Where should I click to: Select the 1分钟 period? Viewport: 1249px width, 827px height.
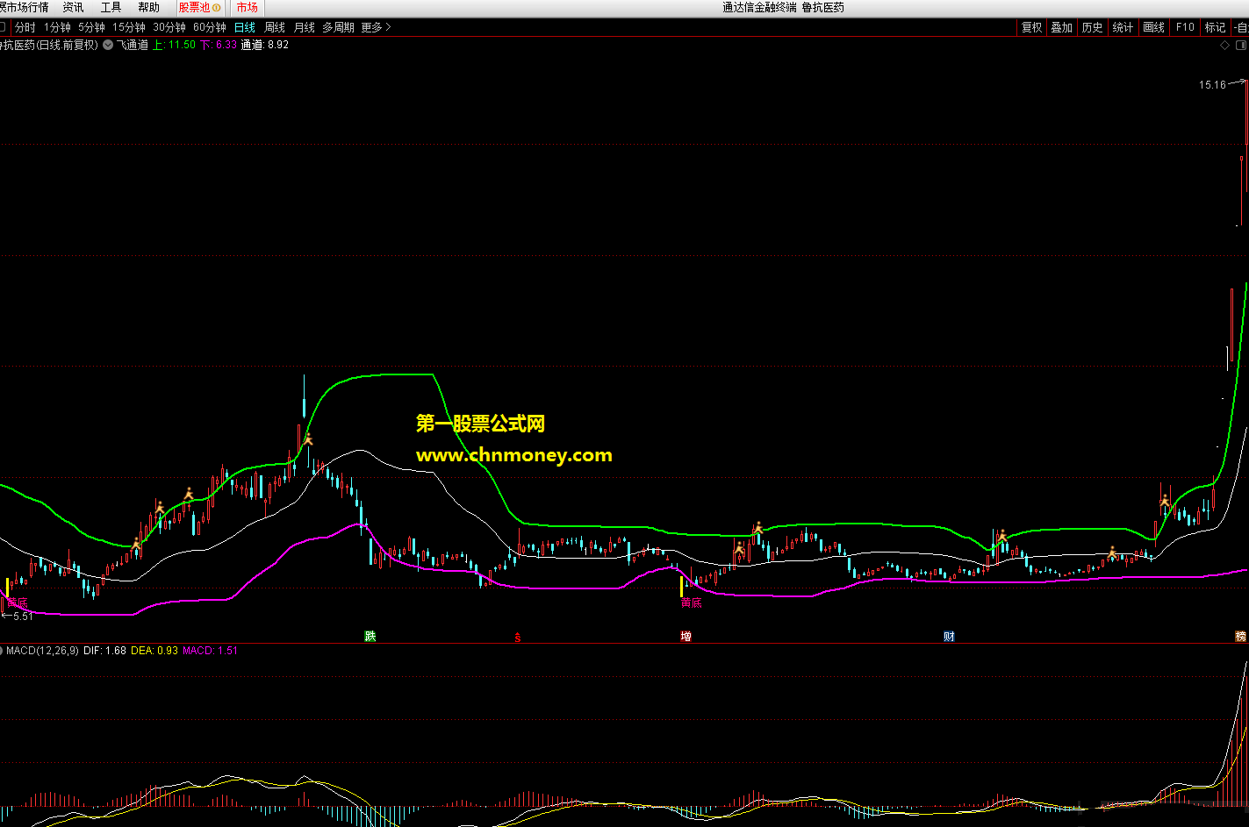tap(57, 27)
